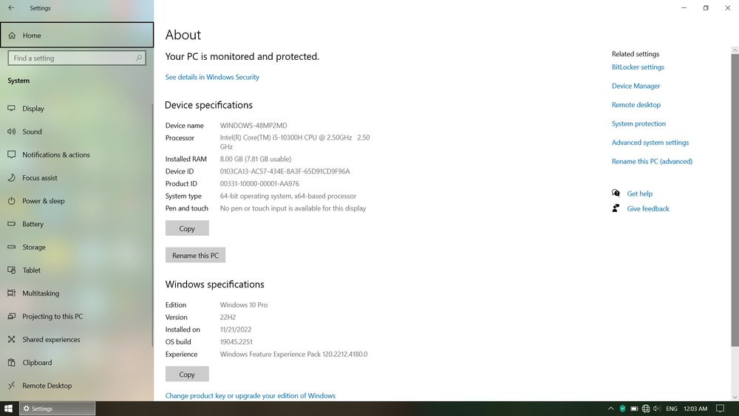Click the OS build value 19045.2251
The image size is (739, 416).
[x=236, y=342]
